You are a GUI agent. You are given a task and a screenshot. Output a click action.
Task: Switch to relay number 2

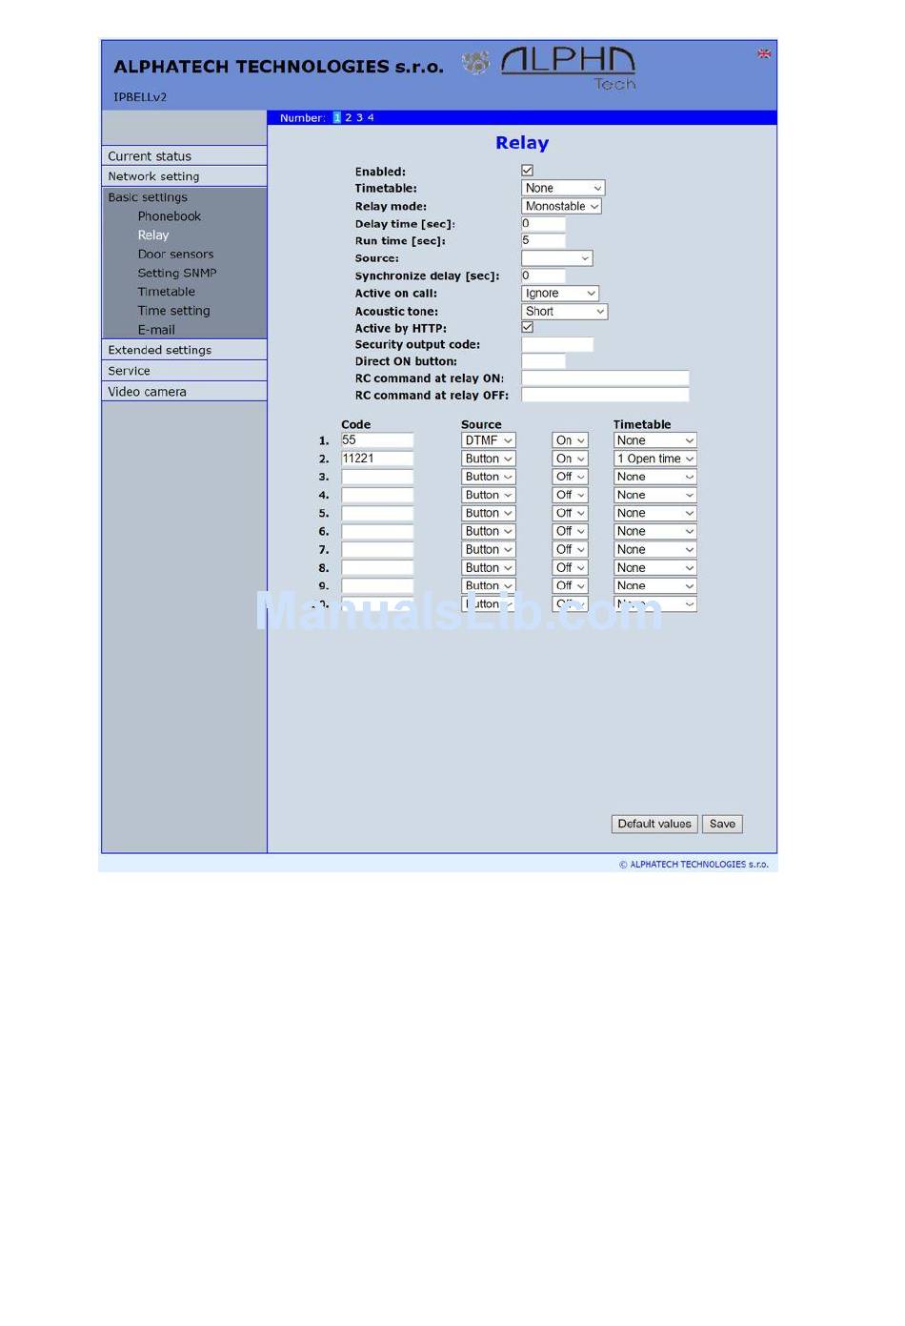pyautogui.click(x=349, y=118)
